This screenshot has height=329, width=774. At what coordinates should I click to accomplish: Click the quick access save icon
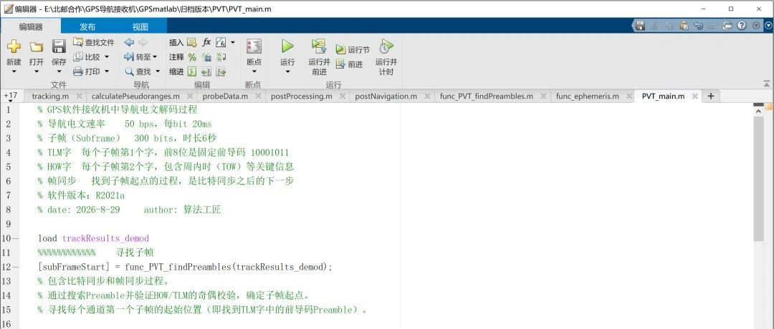[640, 26]
